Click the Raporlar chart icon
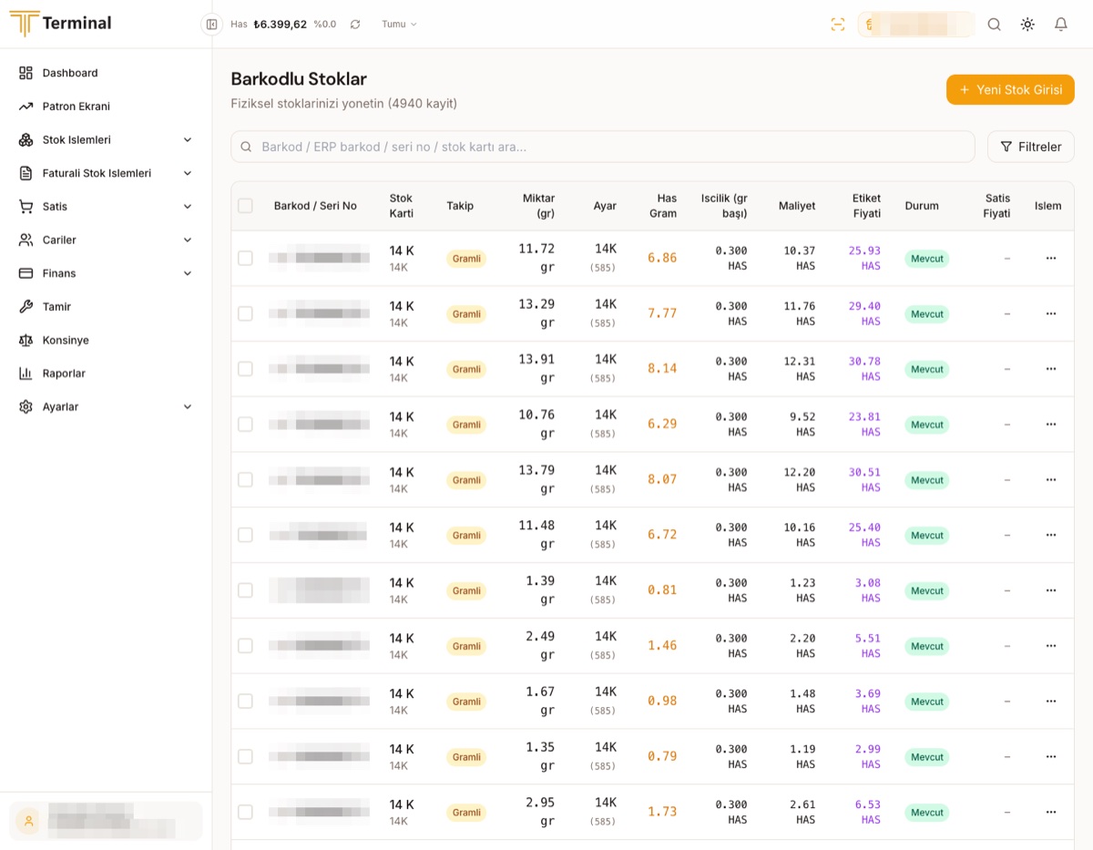This screenshot has height=850, width=1093. (26, 374)
